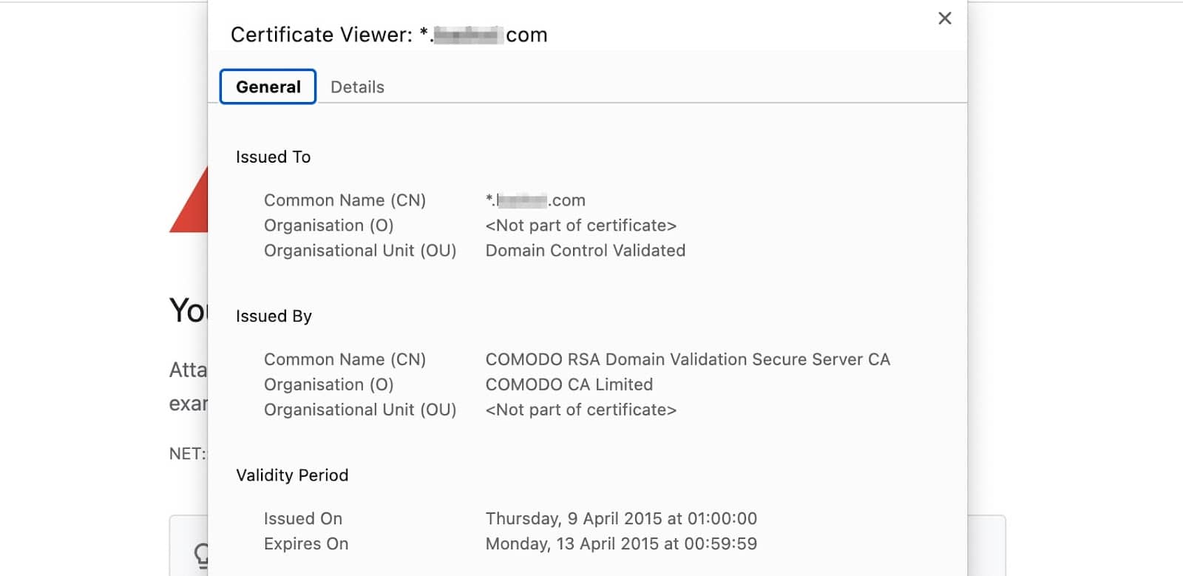
Task: Select the General tab
Action: (268, 87)
